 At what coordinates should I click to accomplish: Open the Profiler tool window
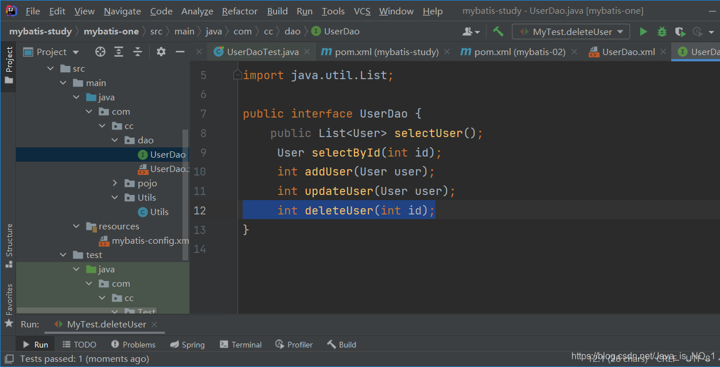tap(294, 345)
